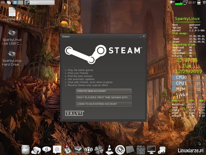Close the Steam dialog window
Image resolution: width=206 pixels, height=155 pixels.
(144, 36)
